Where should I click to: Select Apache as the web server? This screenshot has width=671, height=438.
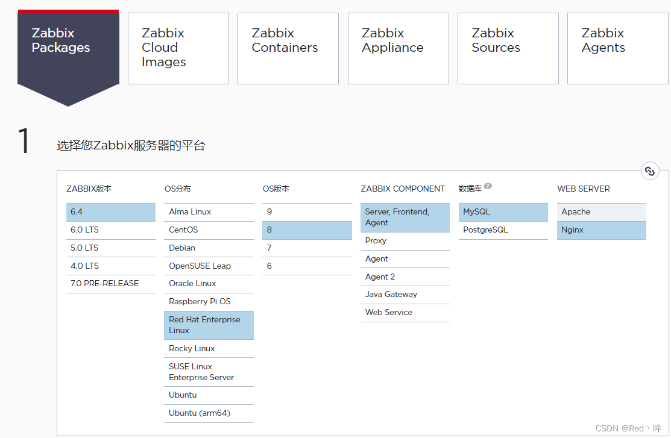coord(601,211)
